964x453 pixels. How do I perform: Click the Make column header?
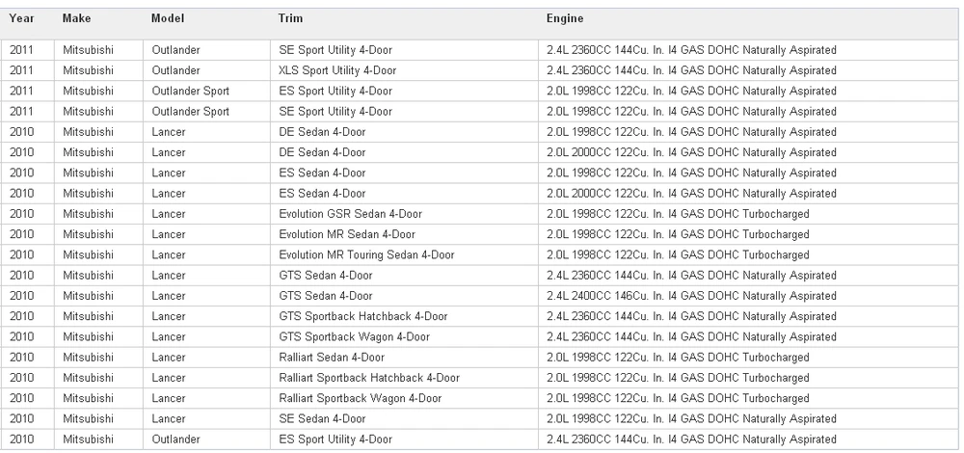[x=76, y=18]
